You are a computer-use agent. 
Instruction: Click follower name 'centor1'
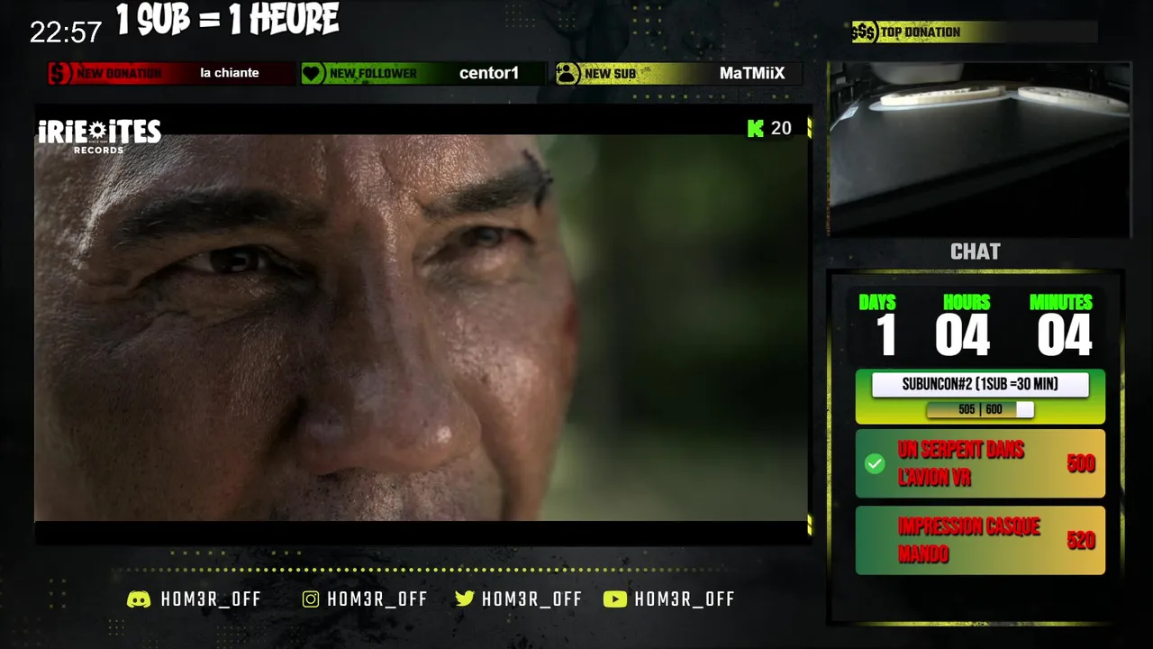pyautogui.click(x=489, y=73)
